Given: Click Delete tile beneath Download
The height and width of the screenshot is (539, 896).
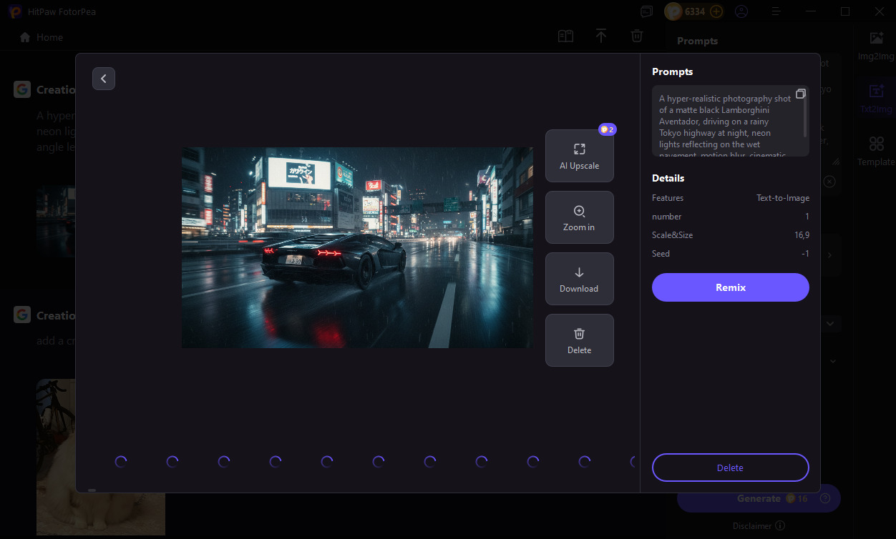Looking at the screenshot, I should click(579, 340).
